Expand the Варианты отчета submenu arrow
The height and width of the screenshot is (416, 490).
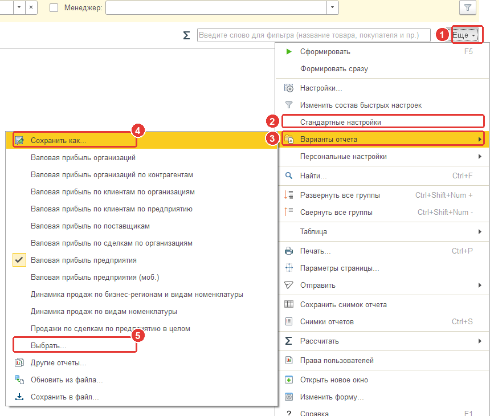[x=480, y=139]
